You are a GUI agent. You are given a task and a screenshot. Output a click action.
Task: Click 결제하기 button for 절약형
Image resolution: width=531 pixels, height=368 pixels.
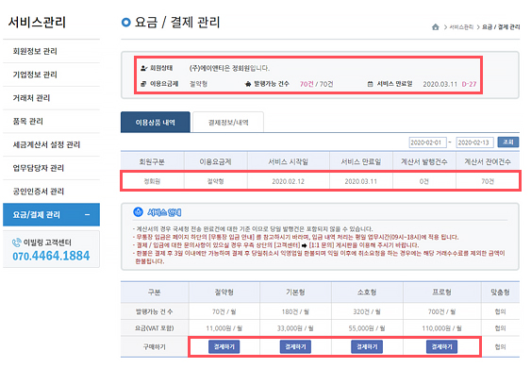tap(224, 346)
